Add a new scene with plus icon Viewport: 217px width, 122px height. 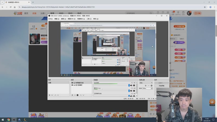[x=49, y=95]
